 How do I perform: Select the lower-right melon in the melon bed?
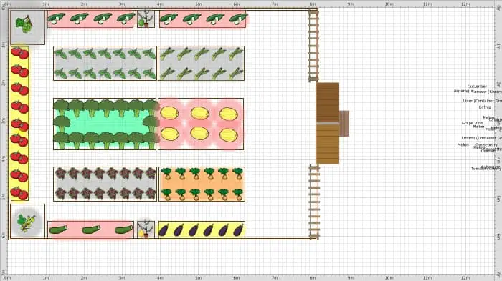coord(228,135)
